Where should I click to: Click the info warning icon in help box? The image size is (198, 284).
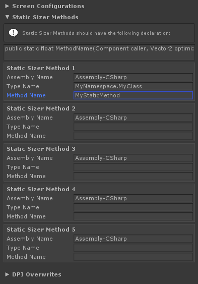click(14, 33)
